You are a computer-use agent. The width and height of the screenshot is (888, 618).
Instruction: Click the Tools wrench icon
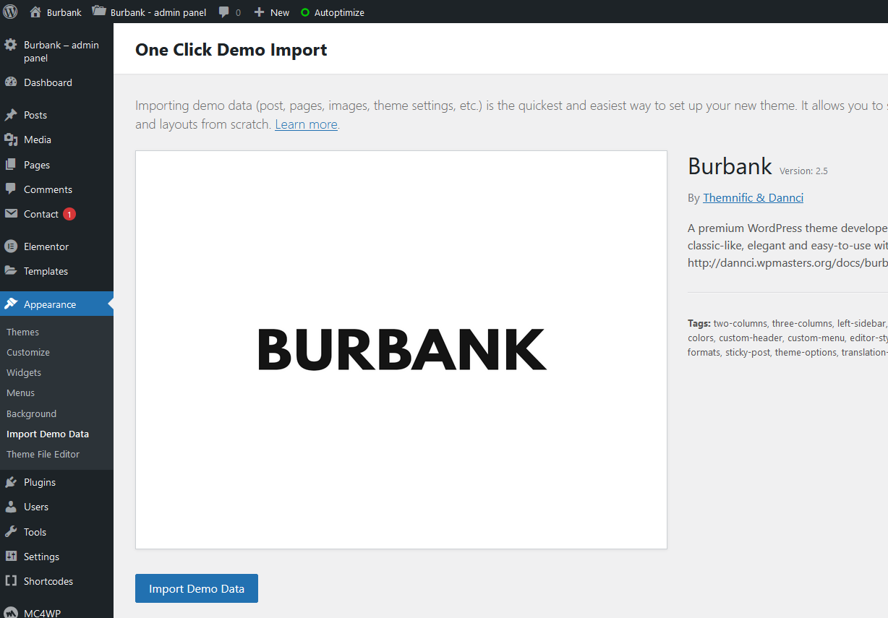[11, 532]
